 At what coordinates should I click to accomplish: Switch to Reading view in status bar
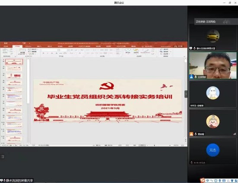[135, 145]
